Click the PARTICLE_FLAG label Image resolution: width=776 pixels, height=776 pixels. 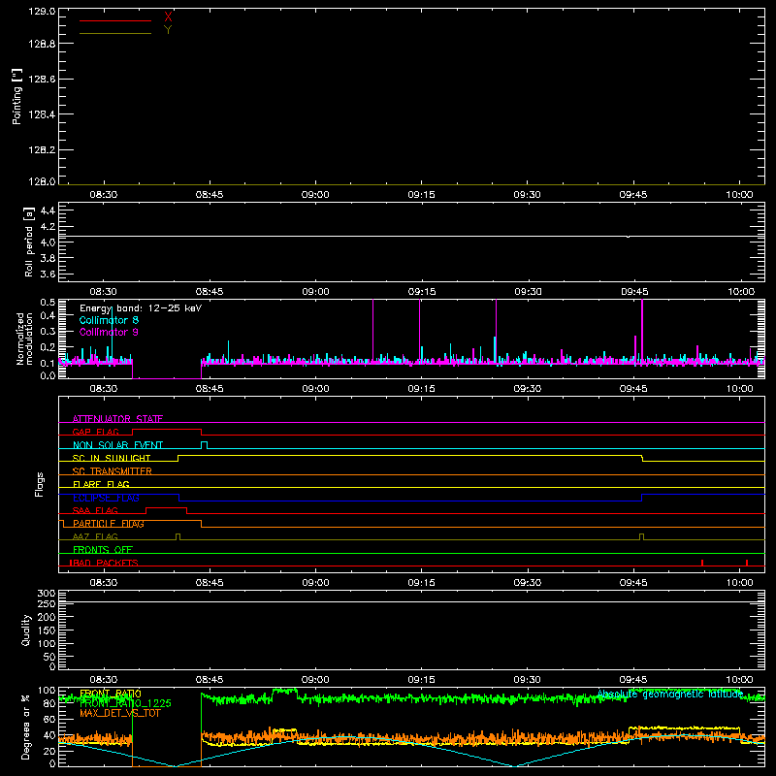pyautogui.click(x=109, y=524)
